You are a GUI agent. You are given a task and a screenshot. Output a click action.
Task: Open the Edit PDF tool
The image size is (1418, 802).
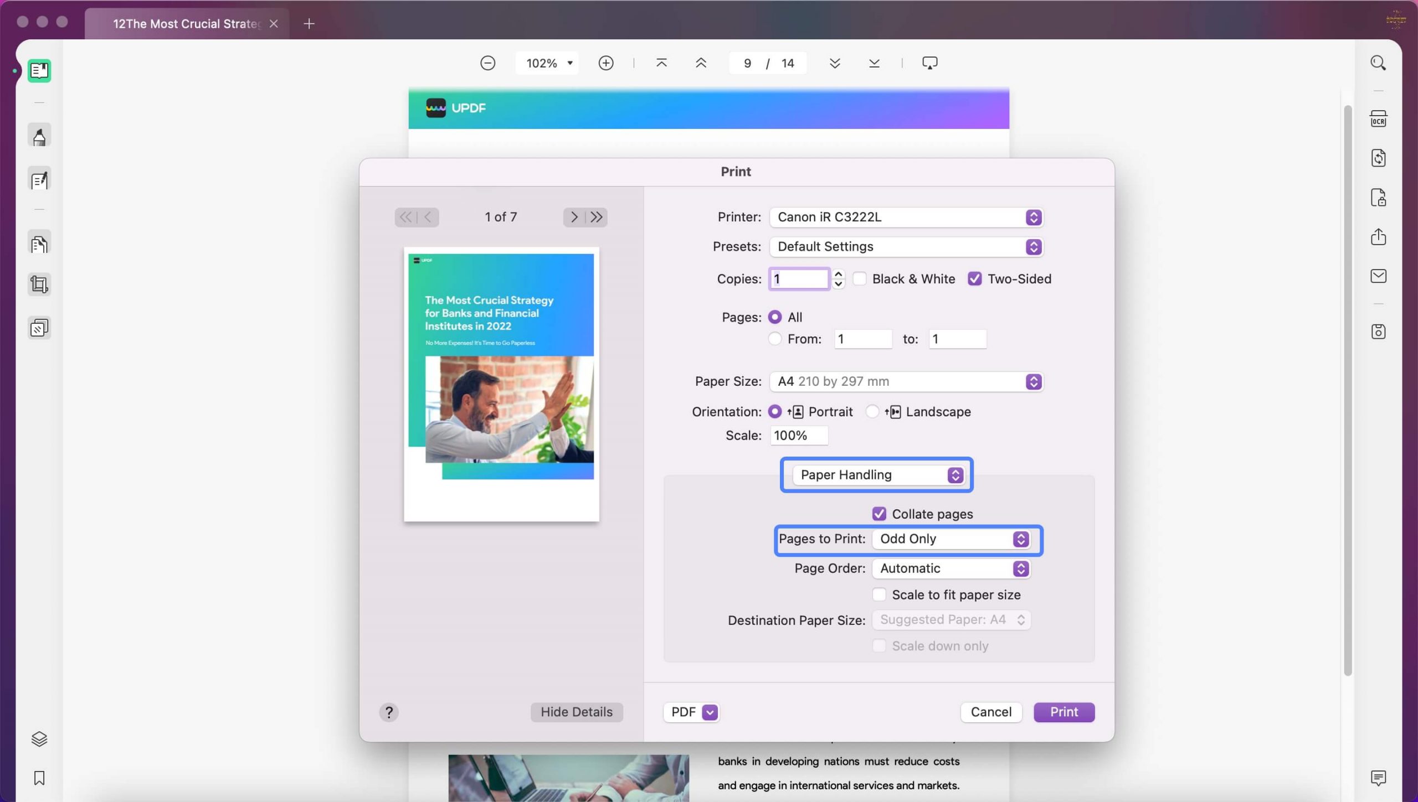(39, 179)
